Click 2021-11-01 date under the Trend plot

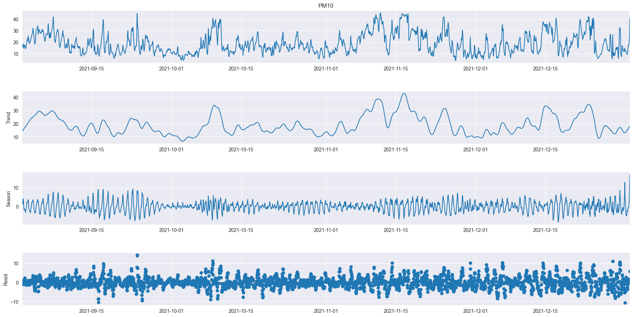click(326, 150)
